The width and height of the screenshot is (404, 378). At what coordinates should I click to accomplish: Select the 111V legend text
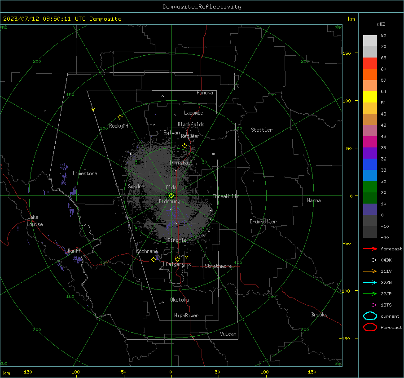pos(386,271)
